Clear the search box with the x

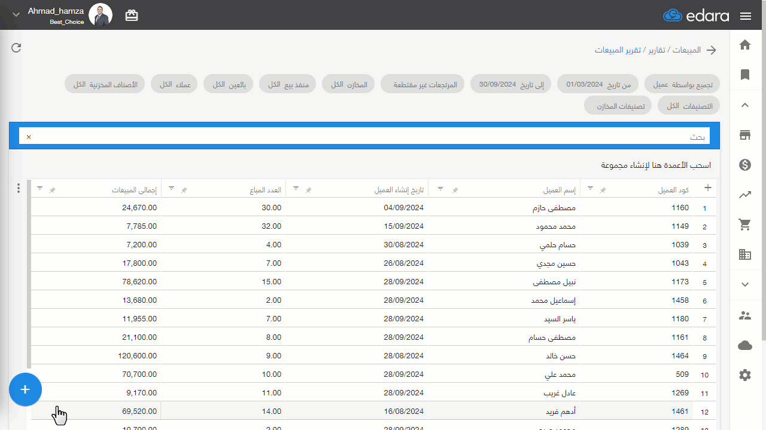(28, 137)
